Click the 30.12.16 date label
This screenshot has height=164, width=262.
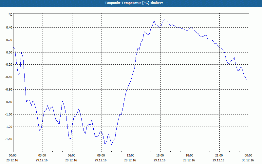248,160
